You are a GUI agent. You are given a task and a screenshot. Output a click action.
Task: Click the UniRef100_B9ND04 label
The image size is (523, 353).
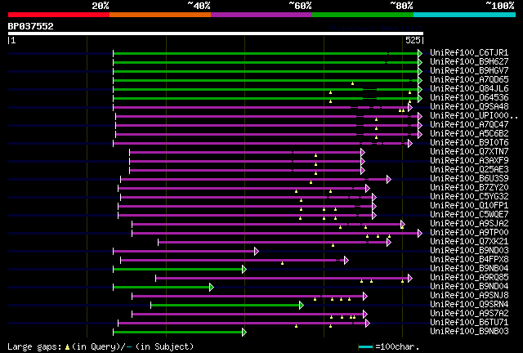point(469,287)
